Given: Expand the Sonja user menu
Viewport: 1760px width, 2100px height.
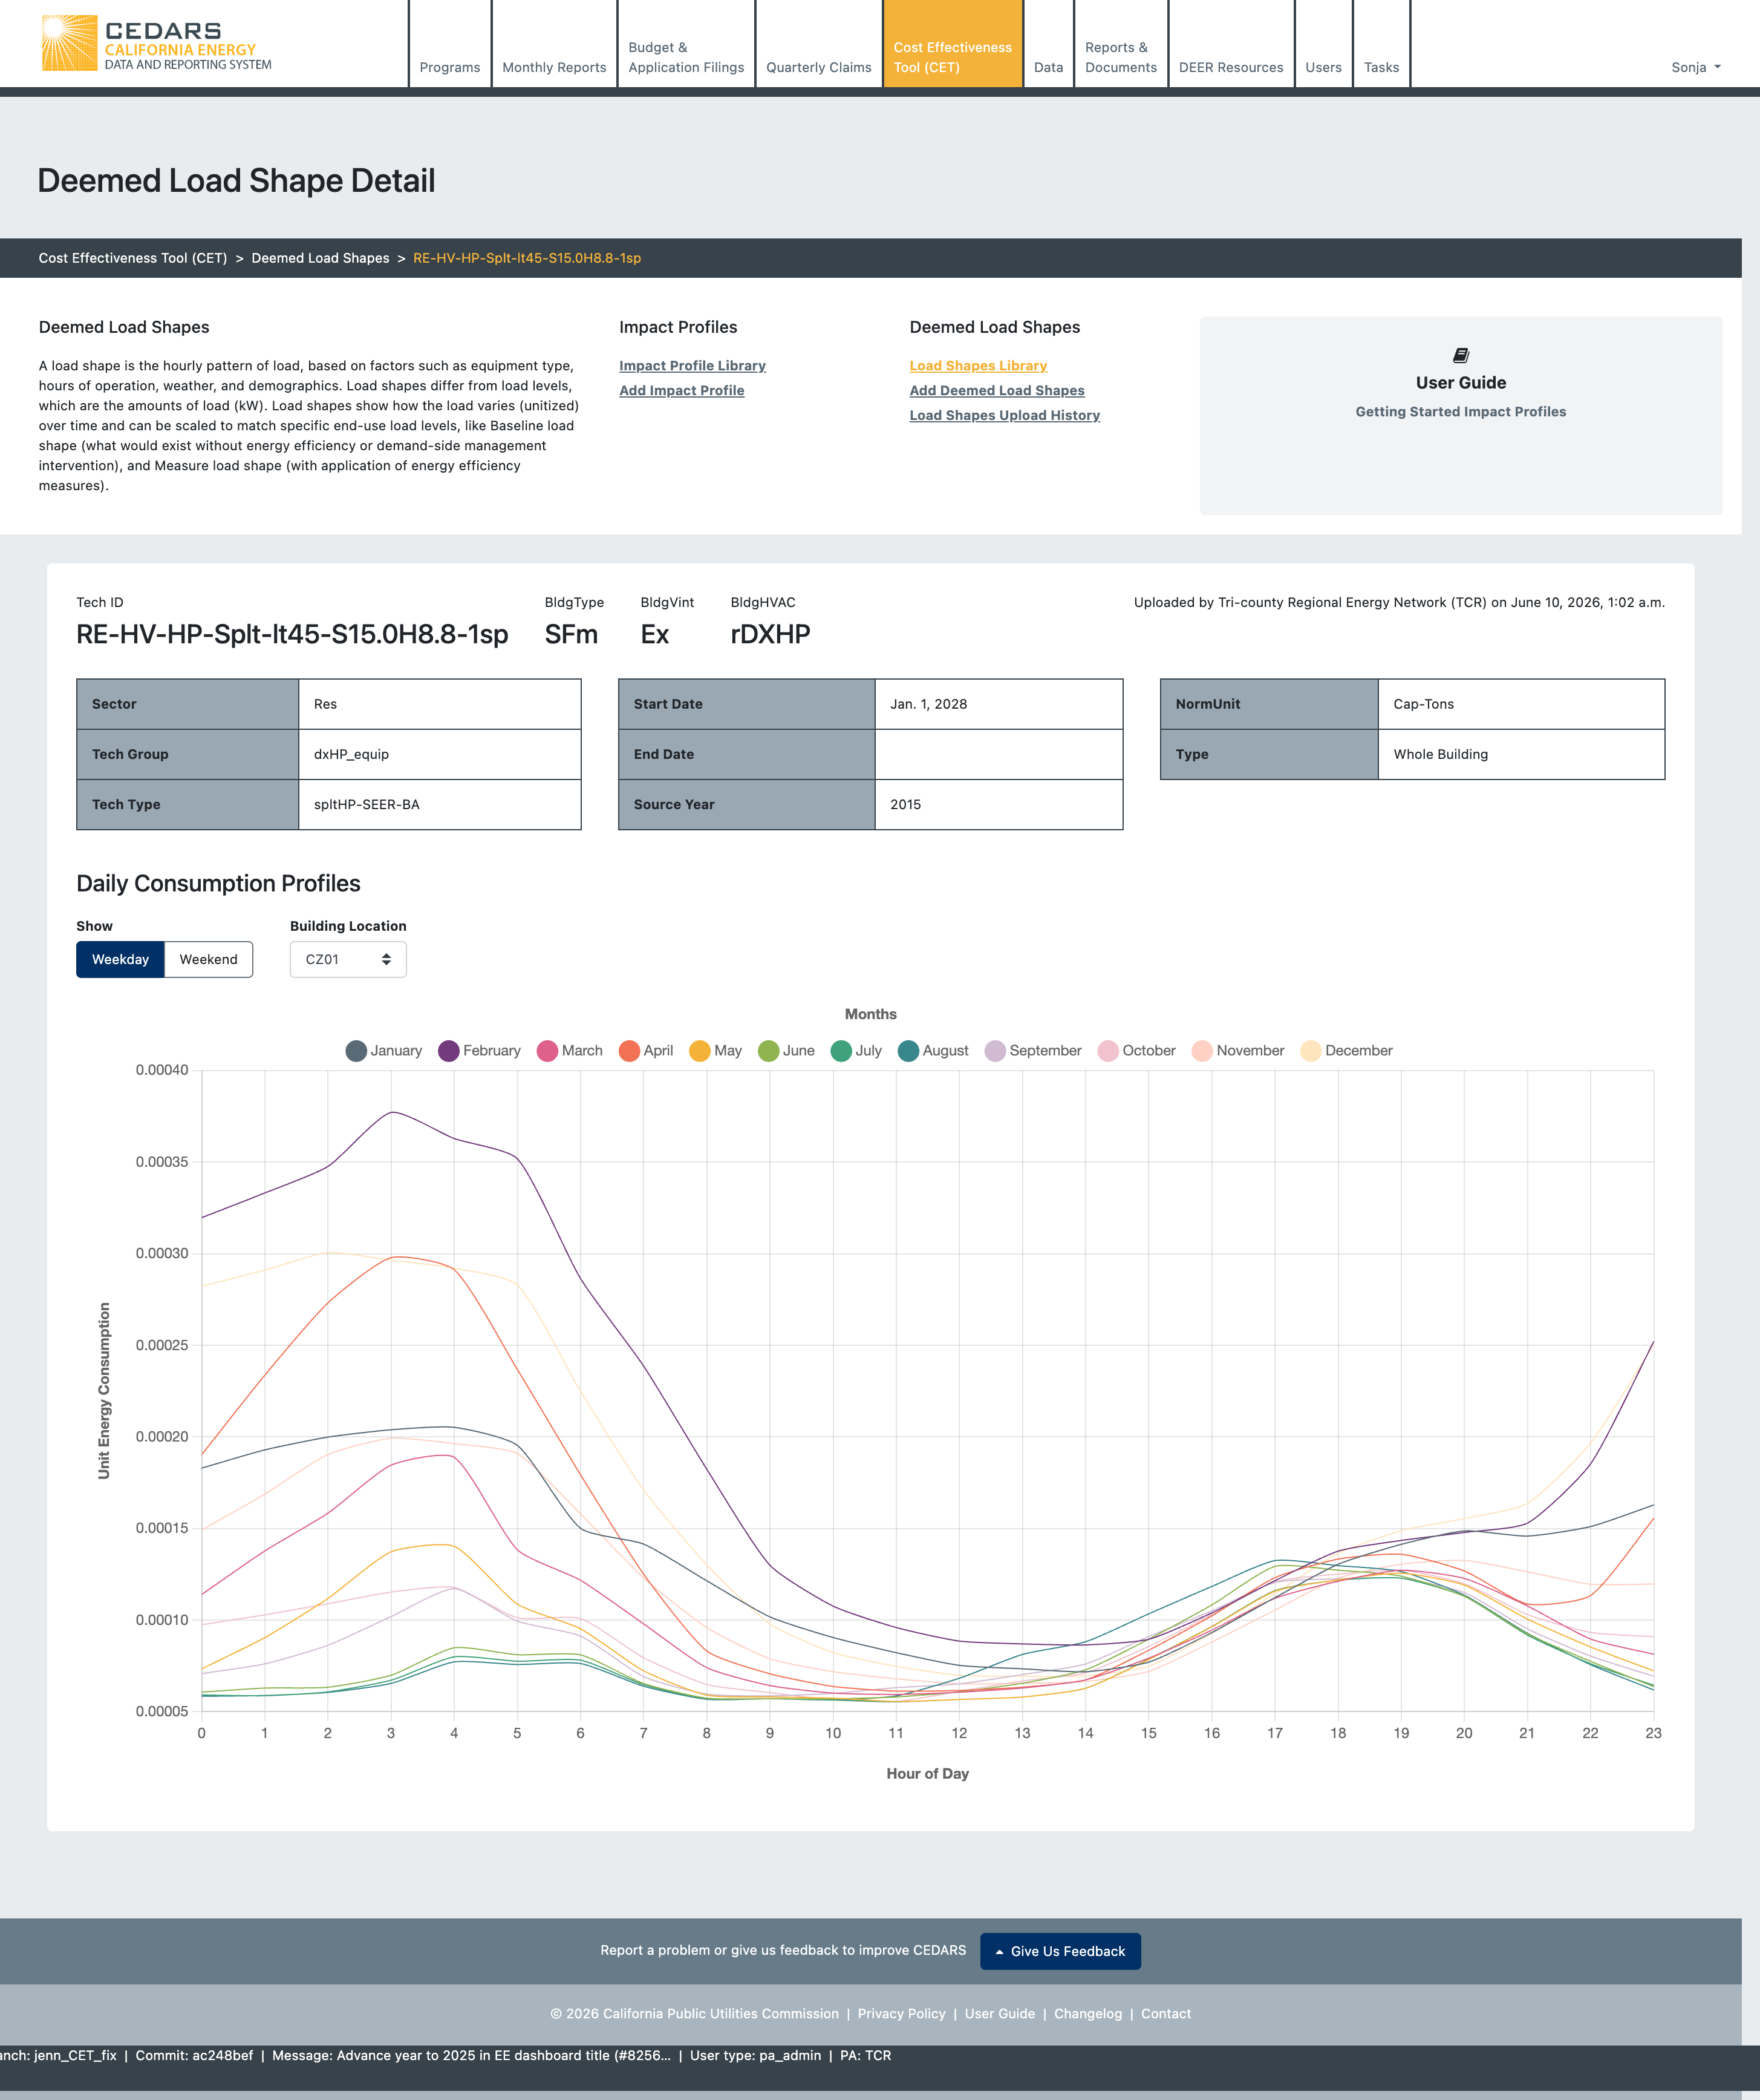Looking at the screenshot, I should pyautogui.click(x=1696, y=67).
